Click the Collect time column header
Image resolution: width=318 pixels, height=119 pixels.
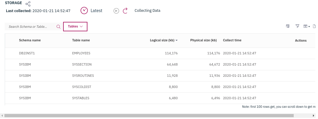point(232,40)
